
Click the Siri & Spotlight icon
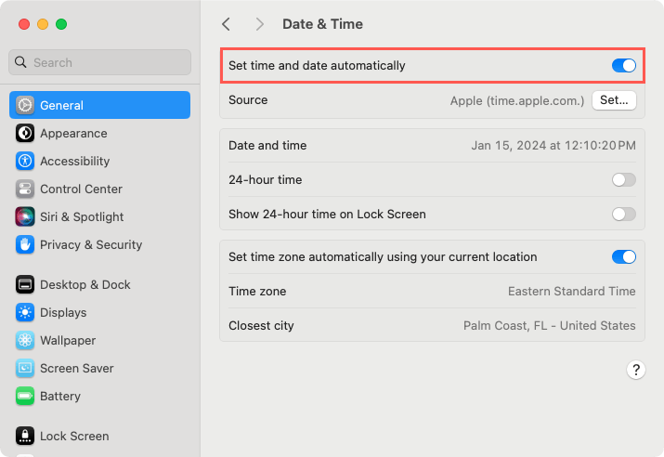coord(25,216)
